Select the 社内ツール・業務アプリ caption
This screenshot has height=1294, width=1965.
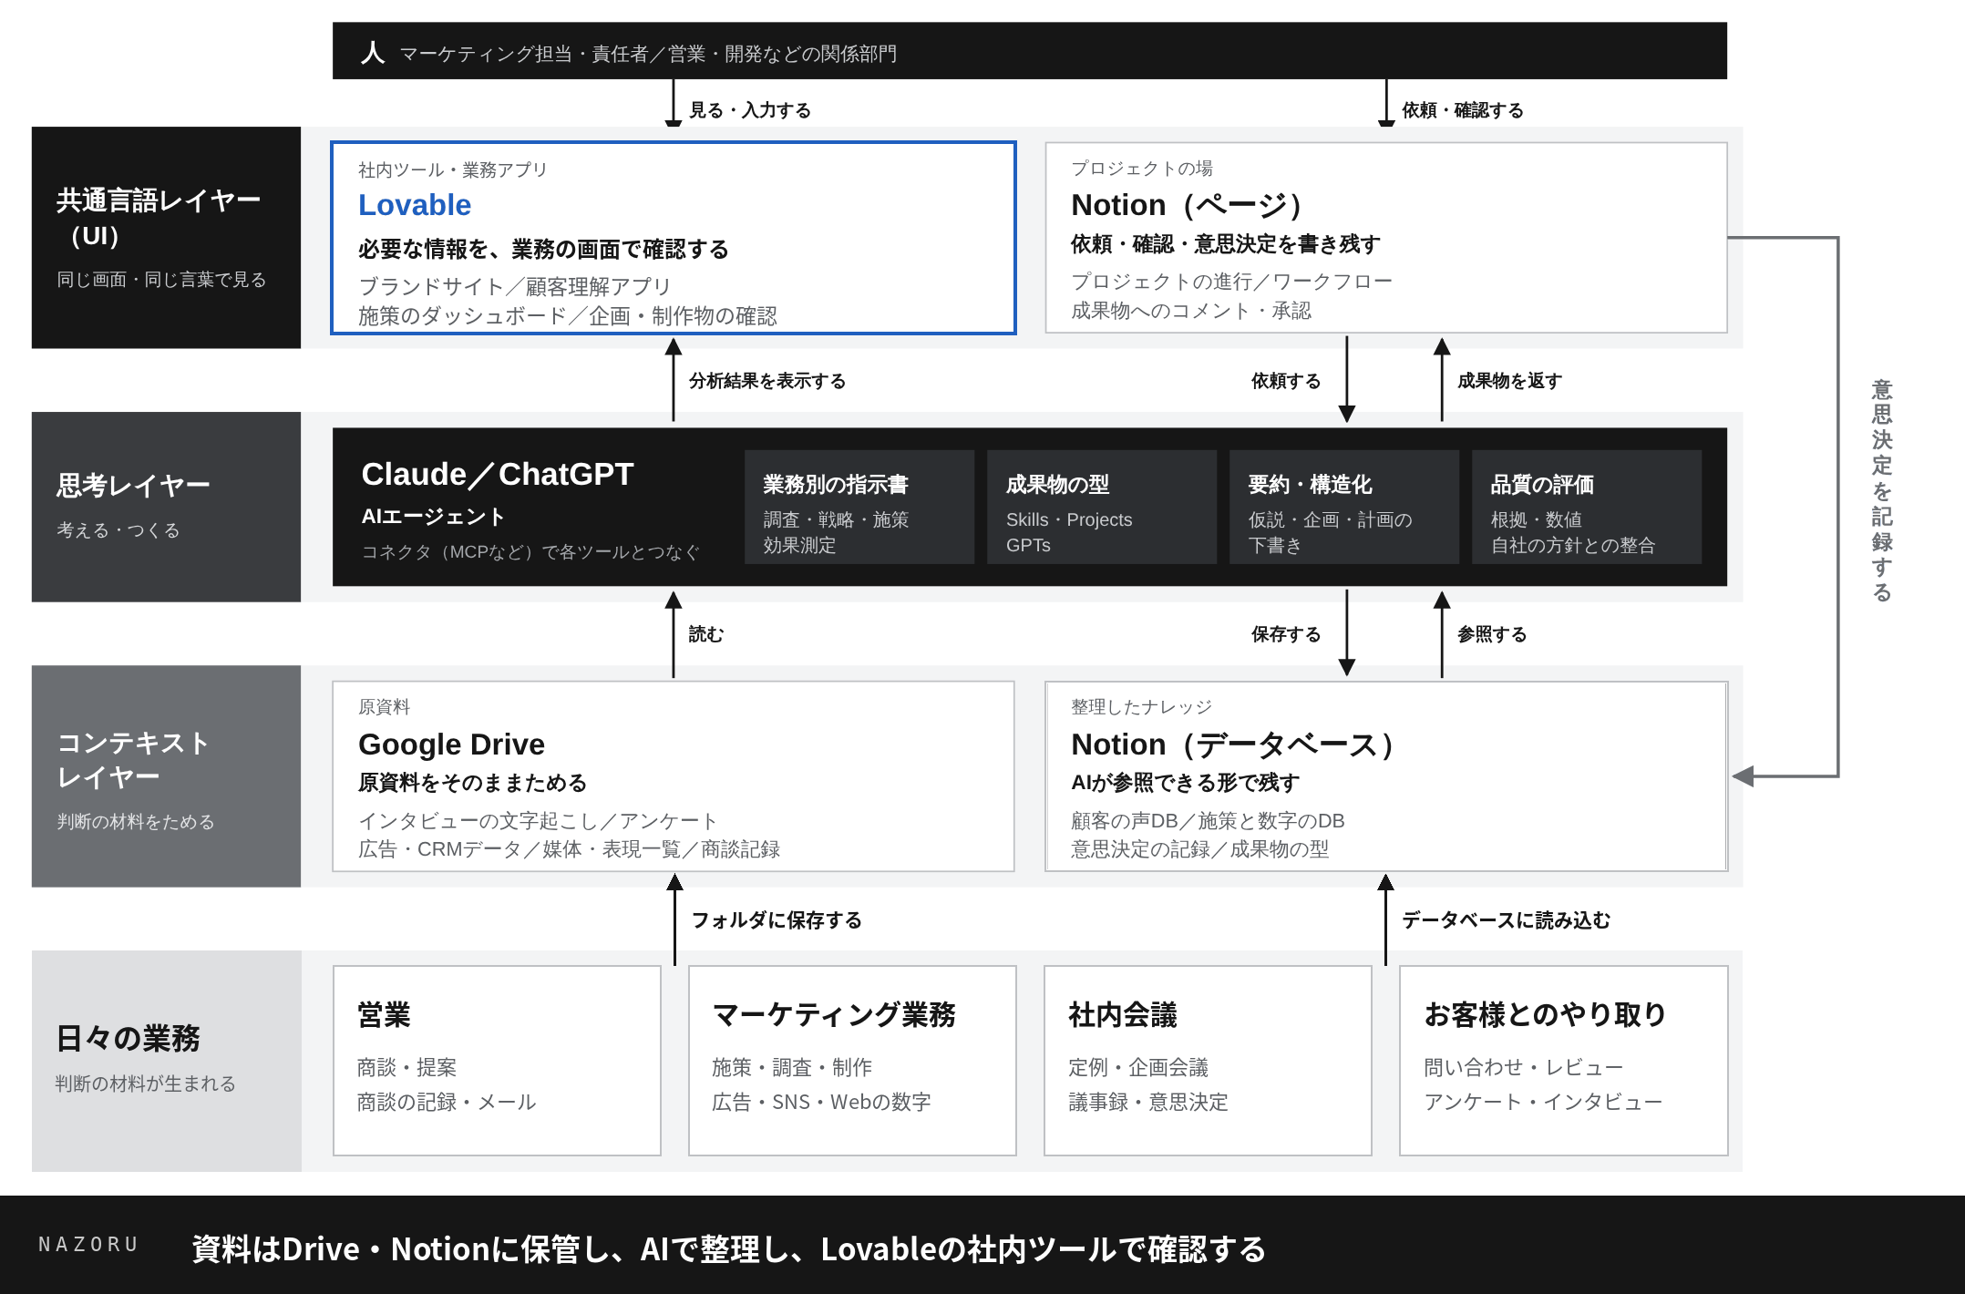453,170
